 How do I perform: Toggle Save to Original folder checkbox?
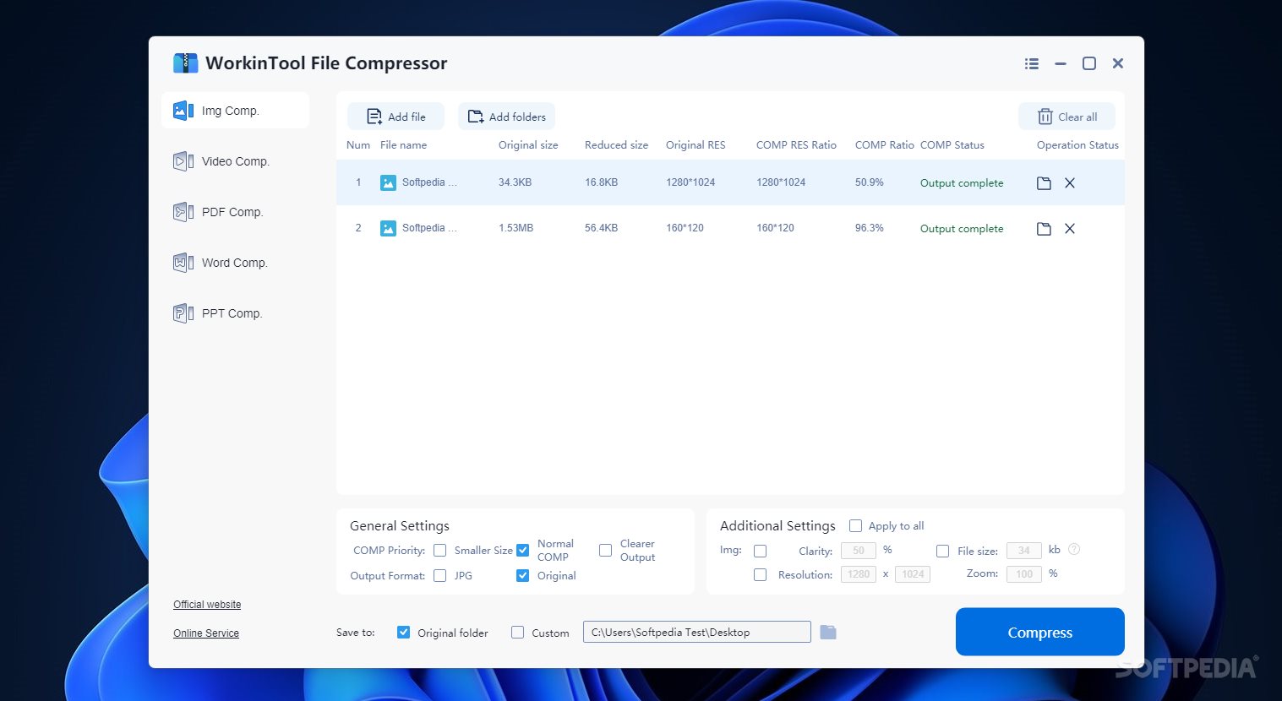(403, 632)
